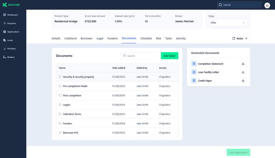The width and height of the screenshot is (275, 158).
Task: Click the Save application button
Action: pyautogui.click(x=238, y=152)
